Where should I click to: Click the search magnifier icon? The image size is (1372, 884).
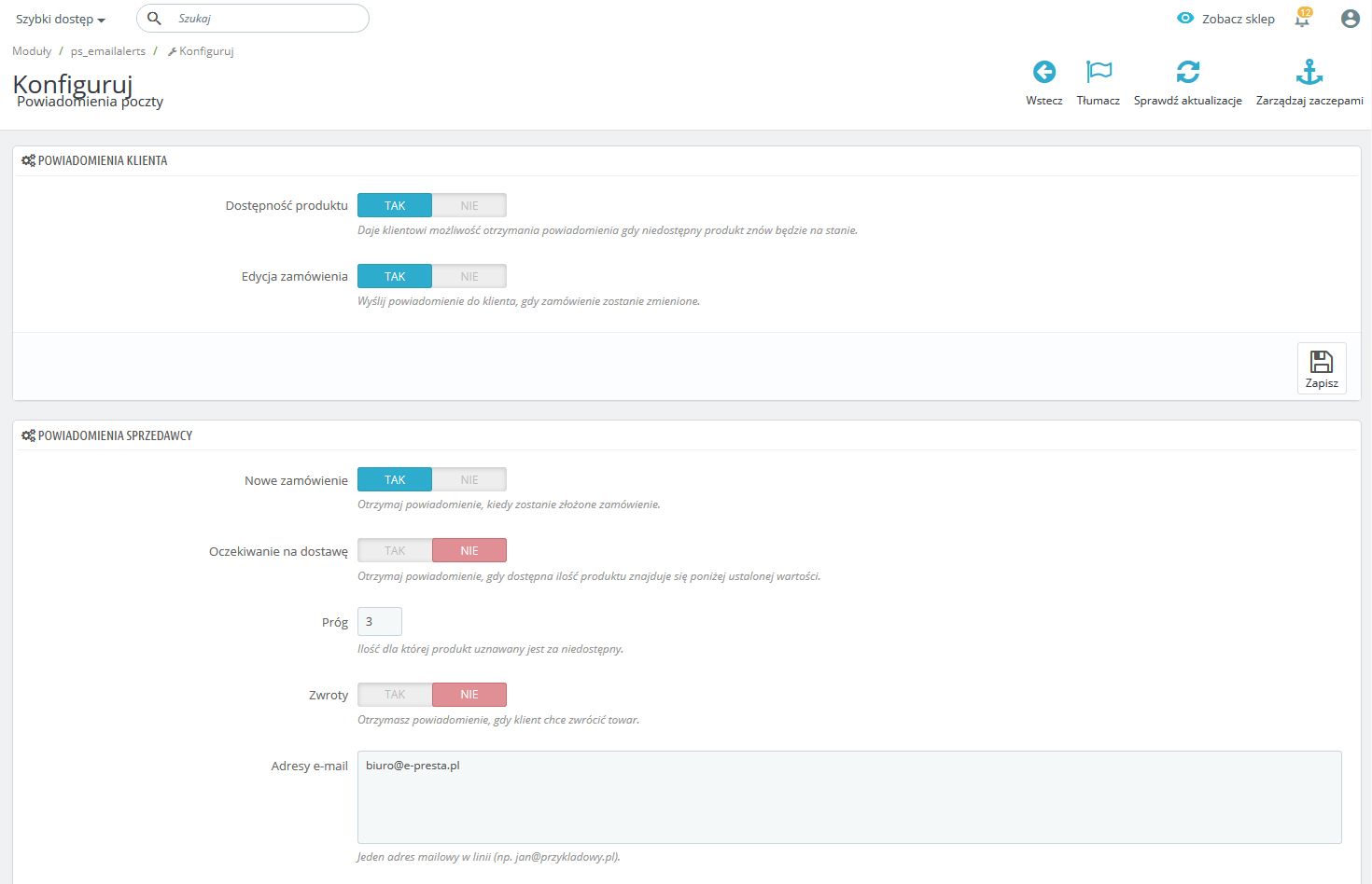155,19
